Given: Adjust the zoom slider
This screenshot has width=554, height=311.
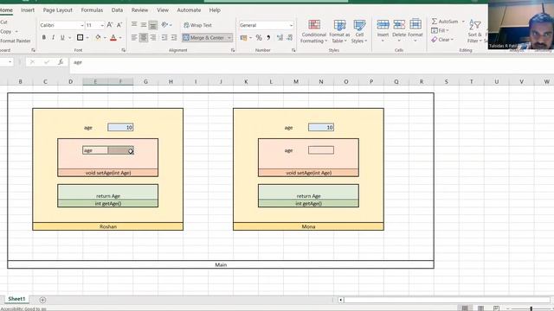Looking at the screenshot, I should click(x=531, y=308).
